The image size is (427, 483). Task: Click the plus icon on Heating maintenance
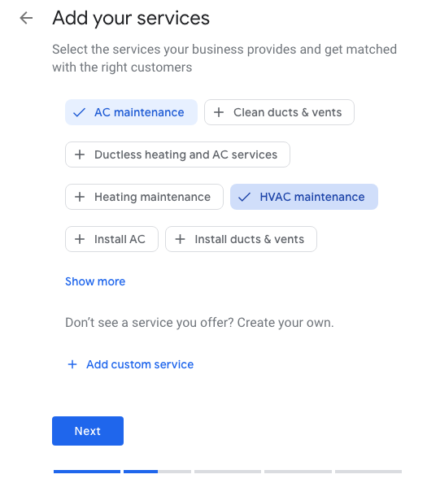(x=80, y=197)
